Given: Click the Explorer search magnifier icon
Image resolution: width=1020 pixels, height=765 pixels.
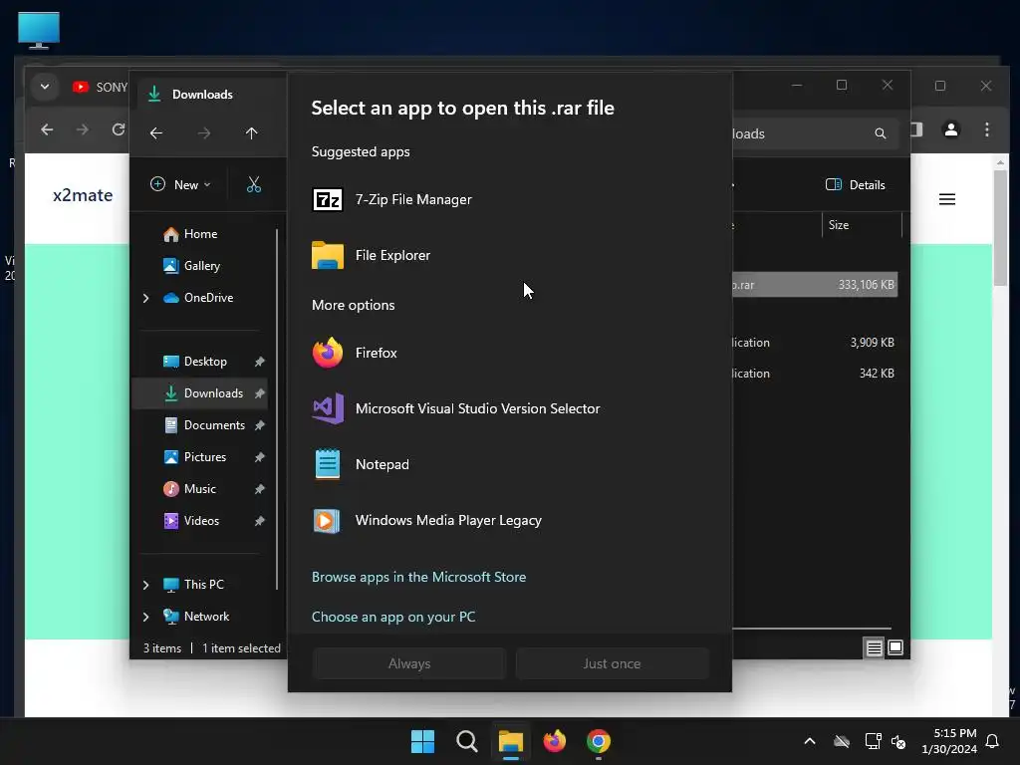Looking at the screenshot, I should (x=881, y=133).
